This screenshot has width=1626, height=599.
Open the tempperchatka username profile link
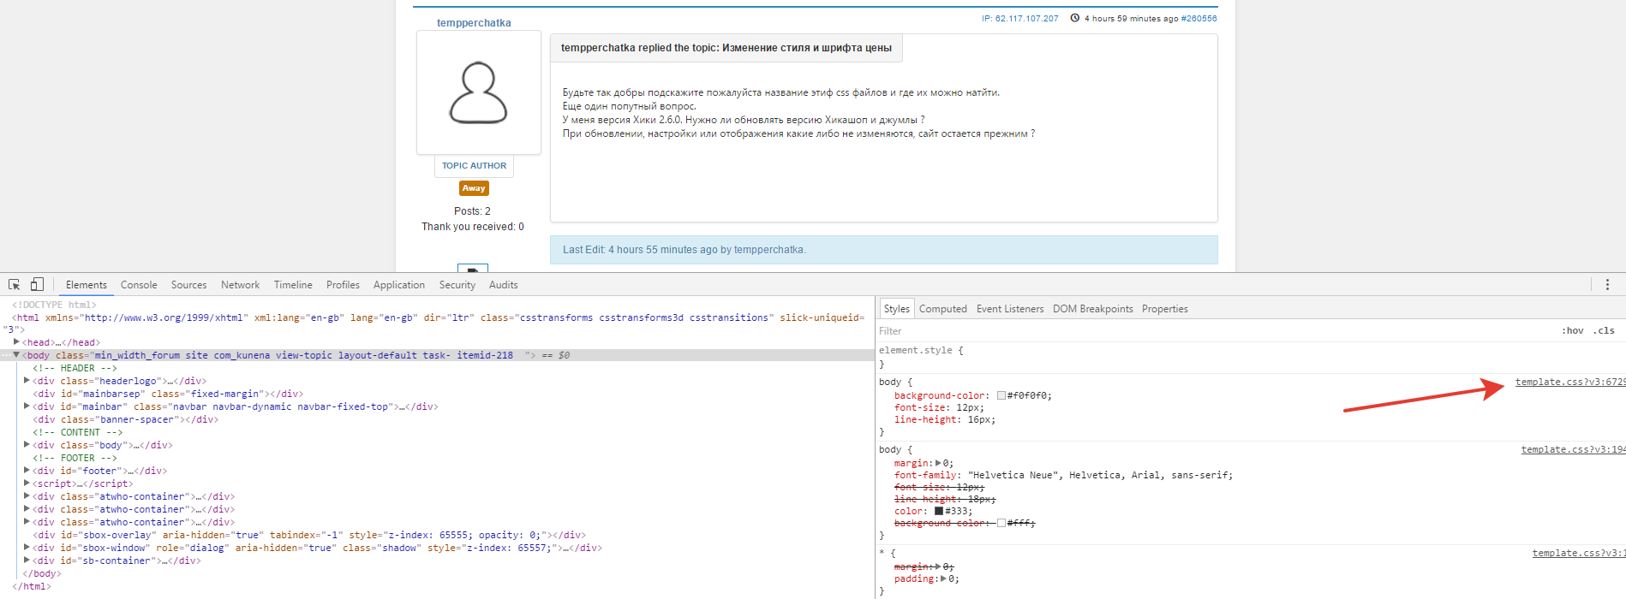tap(474, 23)
